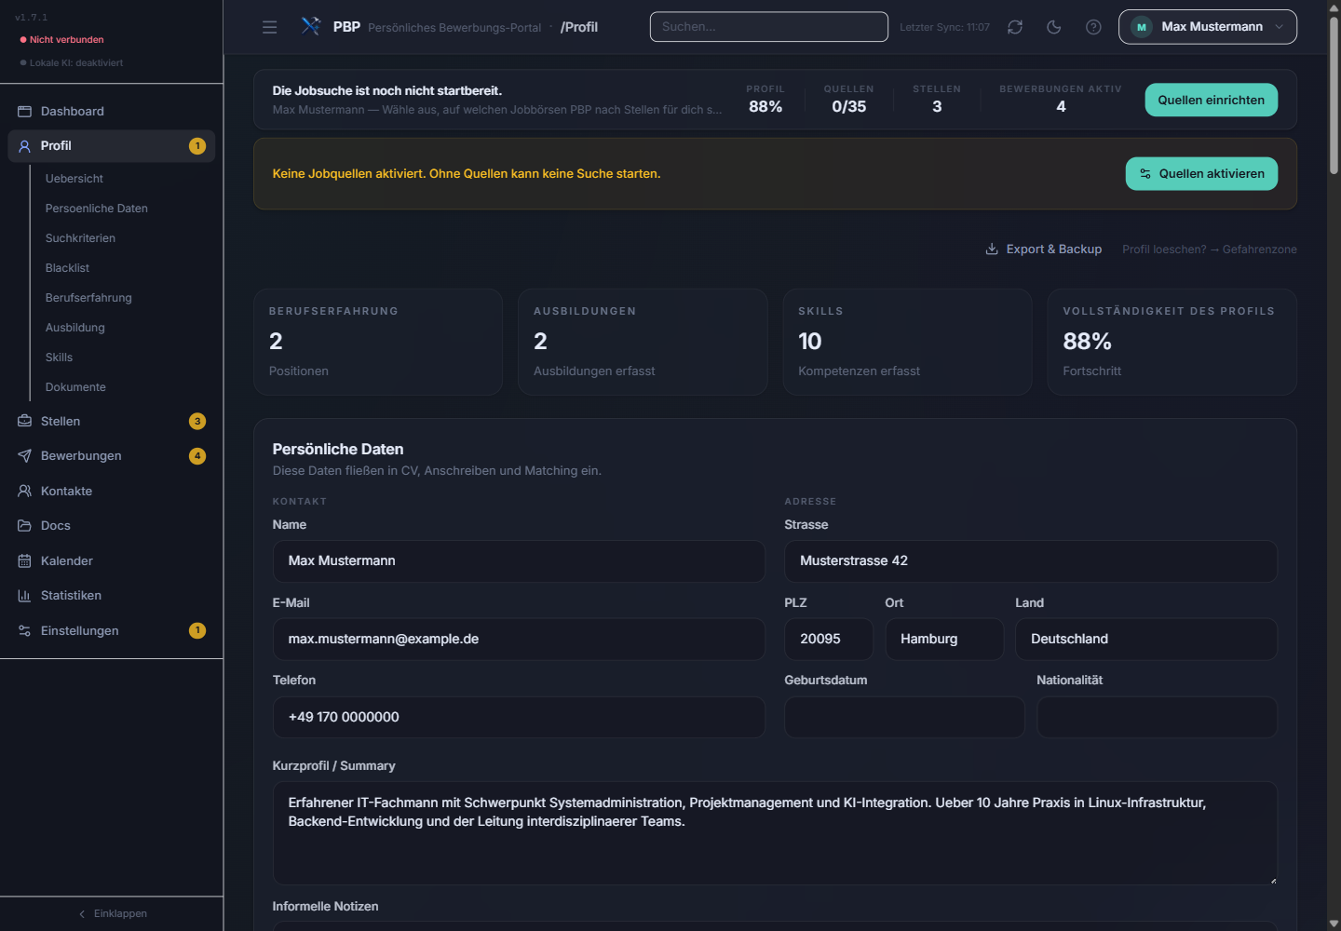
Task: Open Stellen in the sidebar
Action: pyautogui.click(x=112, y=421)
